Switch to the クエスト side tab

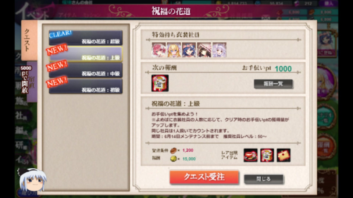point(29,40)
